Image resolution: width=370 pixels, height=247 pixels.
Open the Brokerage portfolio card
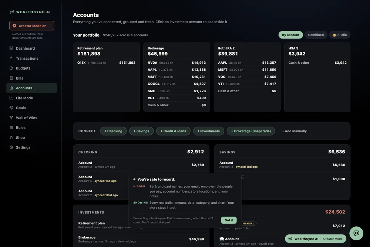177,77
